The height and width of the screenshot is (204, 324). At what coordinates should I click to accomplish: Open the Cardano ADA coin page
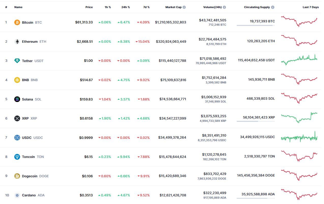coord(29,195)
